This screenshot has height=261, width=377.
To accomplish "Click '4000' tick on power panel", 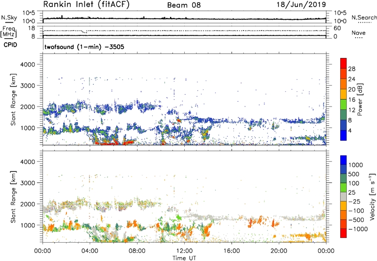I will click(27, 65).
